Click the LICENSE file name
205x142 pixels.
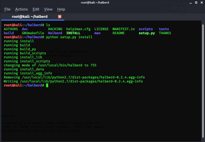[101, 29]
